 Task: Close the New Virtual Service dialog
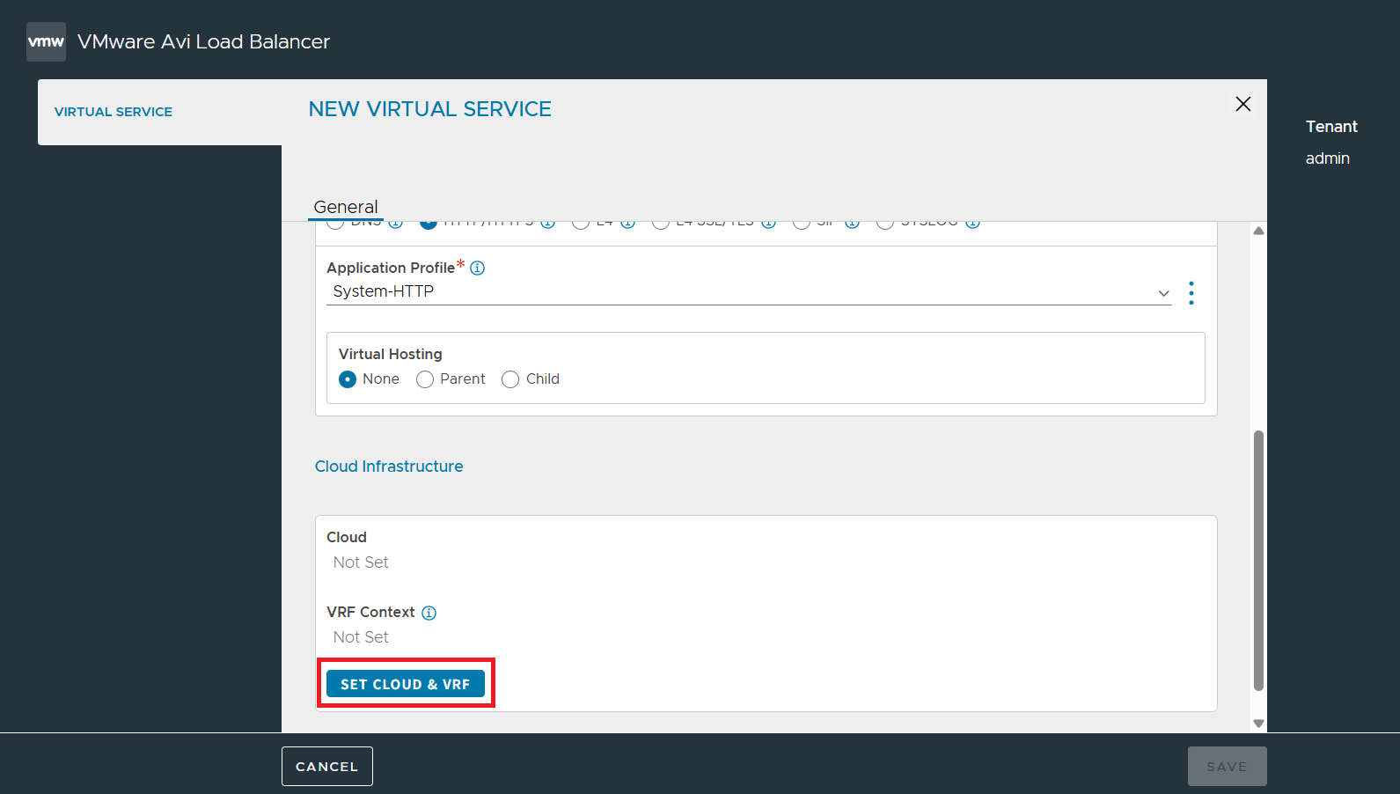(x=1243, y=104)
